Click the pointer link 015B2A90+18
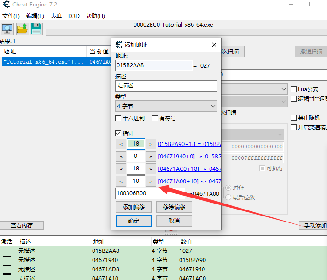 tap(190, 144)
